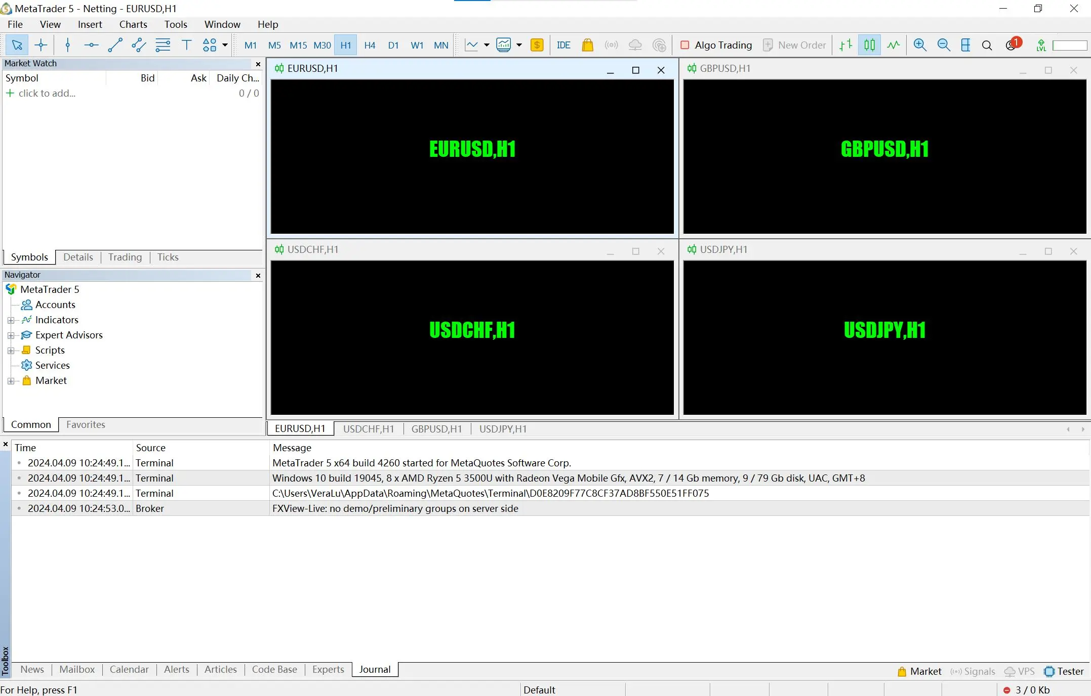Image resolution: width=1091 pixels, height=696 pixels.
Task: Expand the Market tree node
Action: (11, 381)
